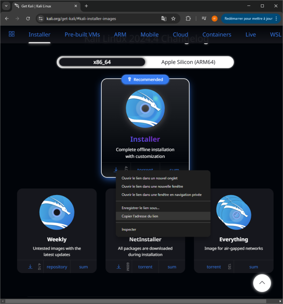Click the Weekly image download arrow icon
Viewport: 283px width, 304px height.
click(x=30, y=266)
